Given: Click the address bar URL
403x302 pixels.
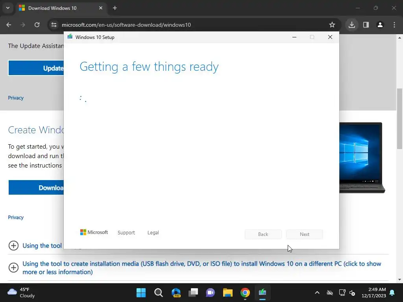Looking at the screenshot, I should 126,25.
